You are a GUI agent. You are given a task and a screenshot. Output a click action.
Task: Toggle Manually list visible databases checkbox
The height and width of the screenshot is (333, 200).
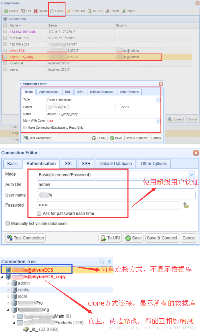8,224
